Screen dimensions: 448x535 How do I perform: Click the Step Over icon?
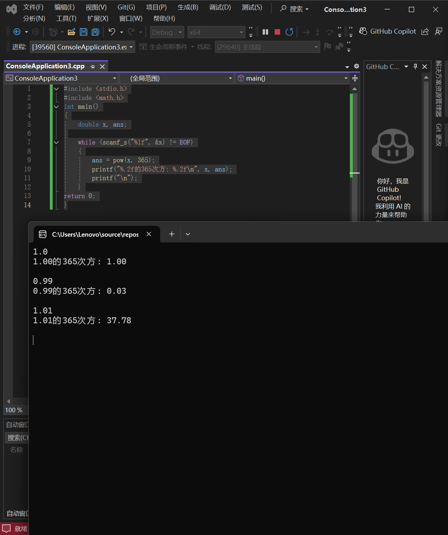[x=329, y=32]
